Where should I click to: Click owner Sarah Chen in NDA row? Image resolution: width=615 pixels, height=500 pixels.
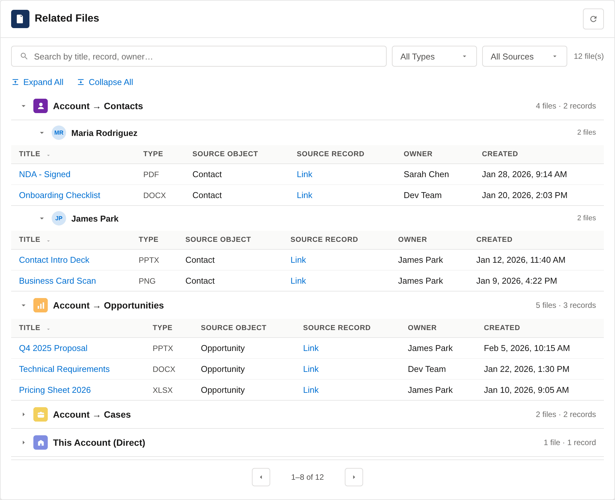click(x=426, y=174)
